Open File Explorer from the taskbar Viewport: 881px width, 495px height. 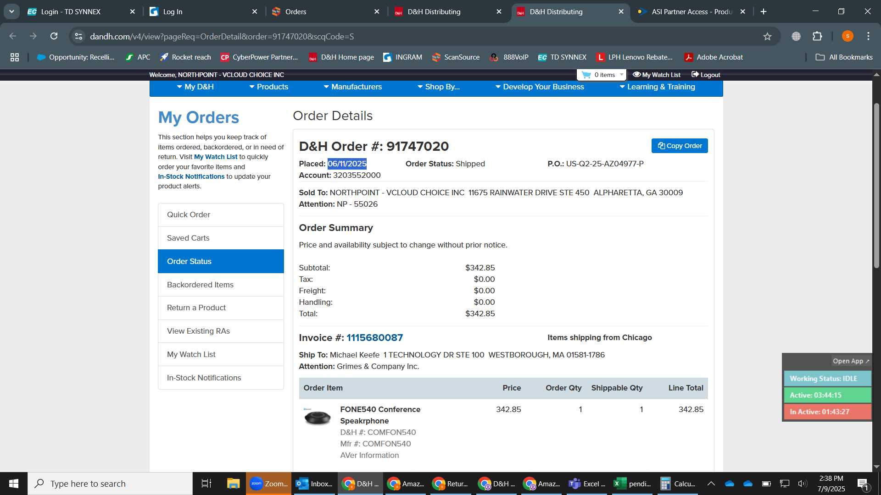[x=233, y=484]
